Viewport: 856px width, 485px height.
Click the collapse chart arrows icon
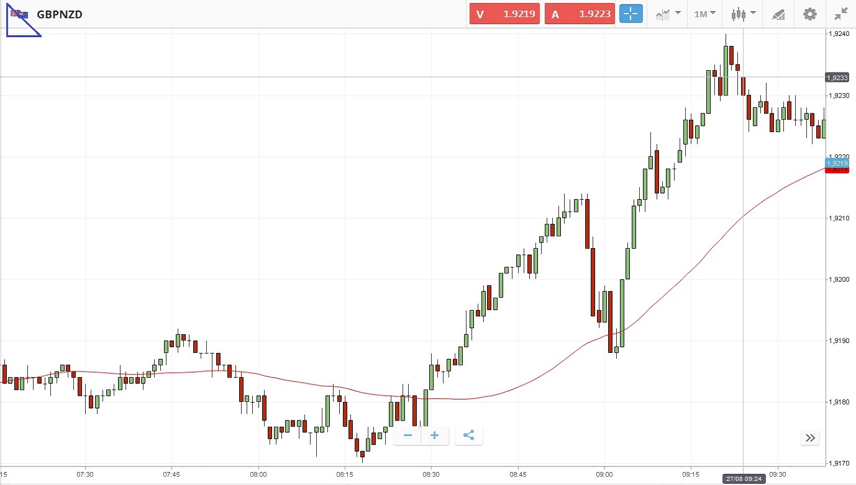coord(840,14)
